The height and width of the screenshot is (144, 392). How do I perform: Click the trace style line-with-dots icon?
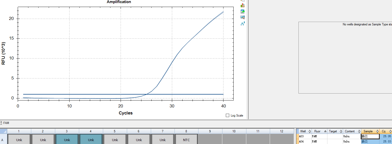pos(243,24)
